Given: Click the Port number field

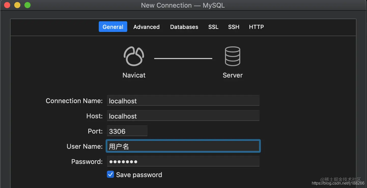Looking at the screenshot, I should coord(127,131).
